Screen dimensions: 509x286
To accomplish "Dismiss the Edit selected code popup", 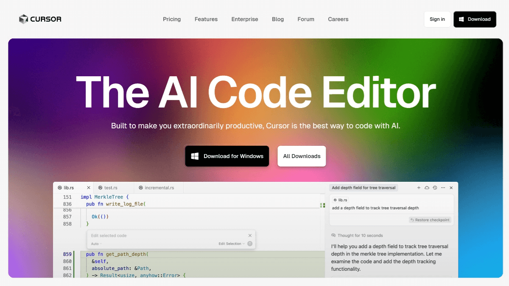I will 250,236.
